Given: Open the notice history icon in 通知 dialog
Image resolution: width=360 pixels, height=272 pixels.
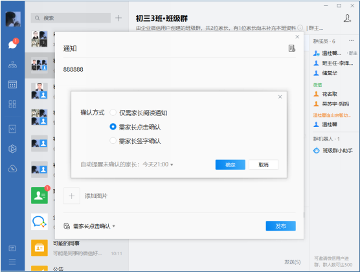Looking at the screenshot, I should [292, 48].
